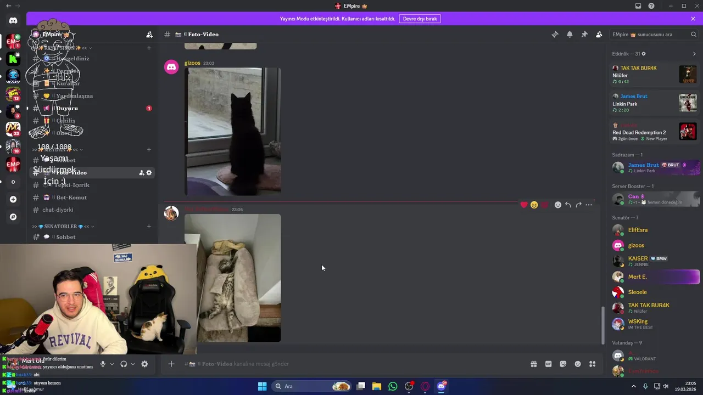Open the green K server icon
Image resolution: width=703 pixels, height=395 pixels.
coord(13,58)
